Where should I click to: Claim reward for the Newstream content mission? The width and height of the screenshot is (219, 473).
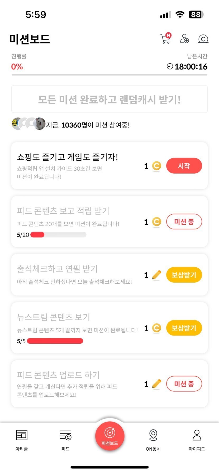(x=184, y=328)
